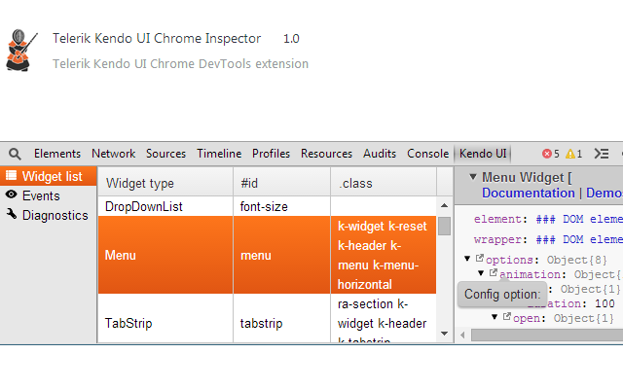
Task: Toggle the console drawer icon
Action: 602,154
